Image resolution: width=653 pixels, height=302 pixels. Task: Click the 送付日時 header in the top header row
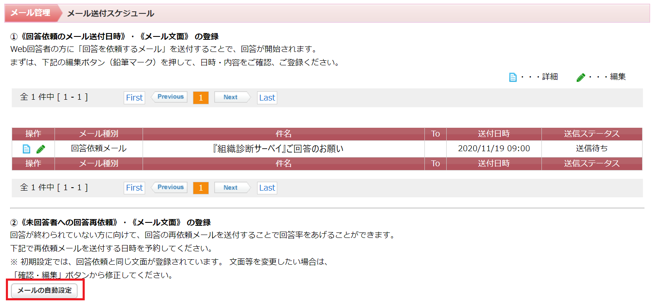494,134
